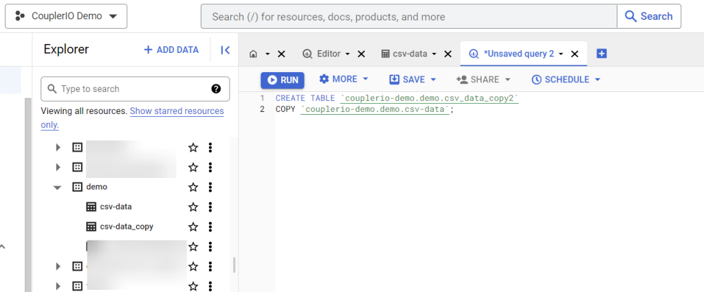Close the Unsaved query 2 tab
Screen dimensions: 704x292
574,54
